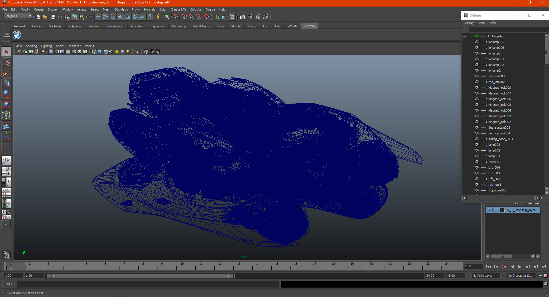Screen dimensions: 549x297
Task: Open the Shading menu in viewport panel
Action: [31, 46]
